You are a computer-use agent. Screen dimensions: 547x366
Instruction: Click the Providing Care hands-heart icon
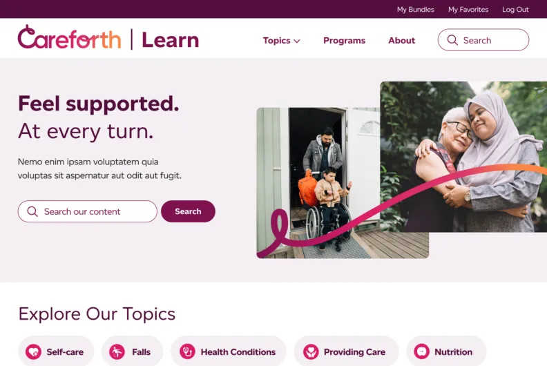point(311,351)
